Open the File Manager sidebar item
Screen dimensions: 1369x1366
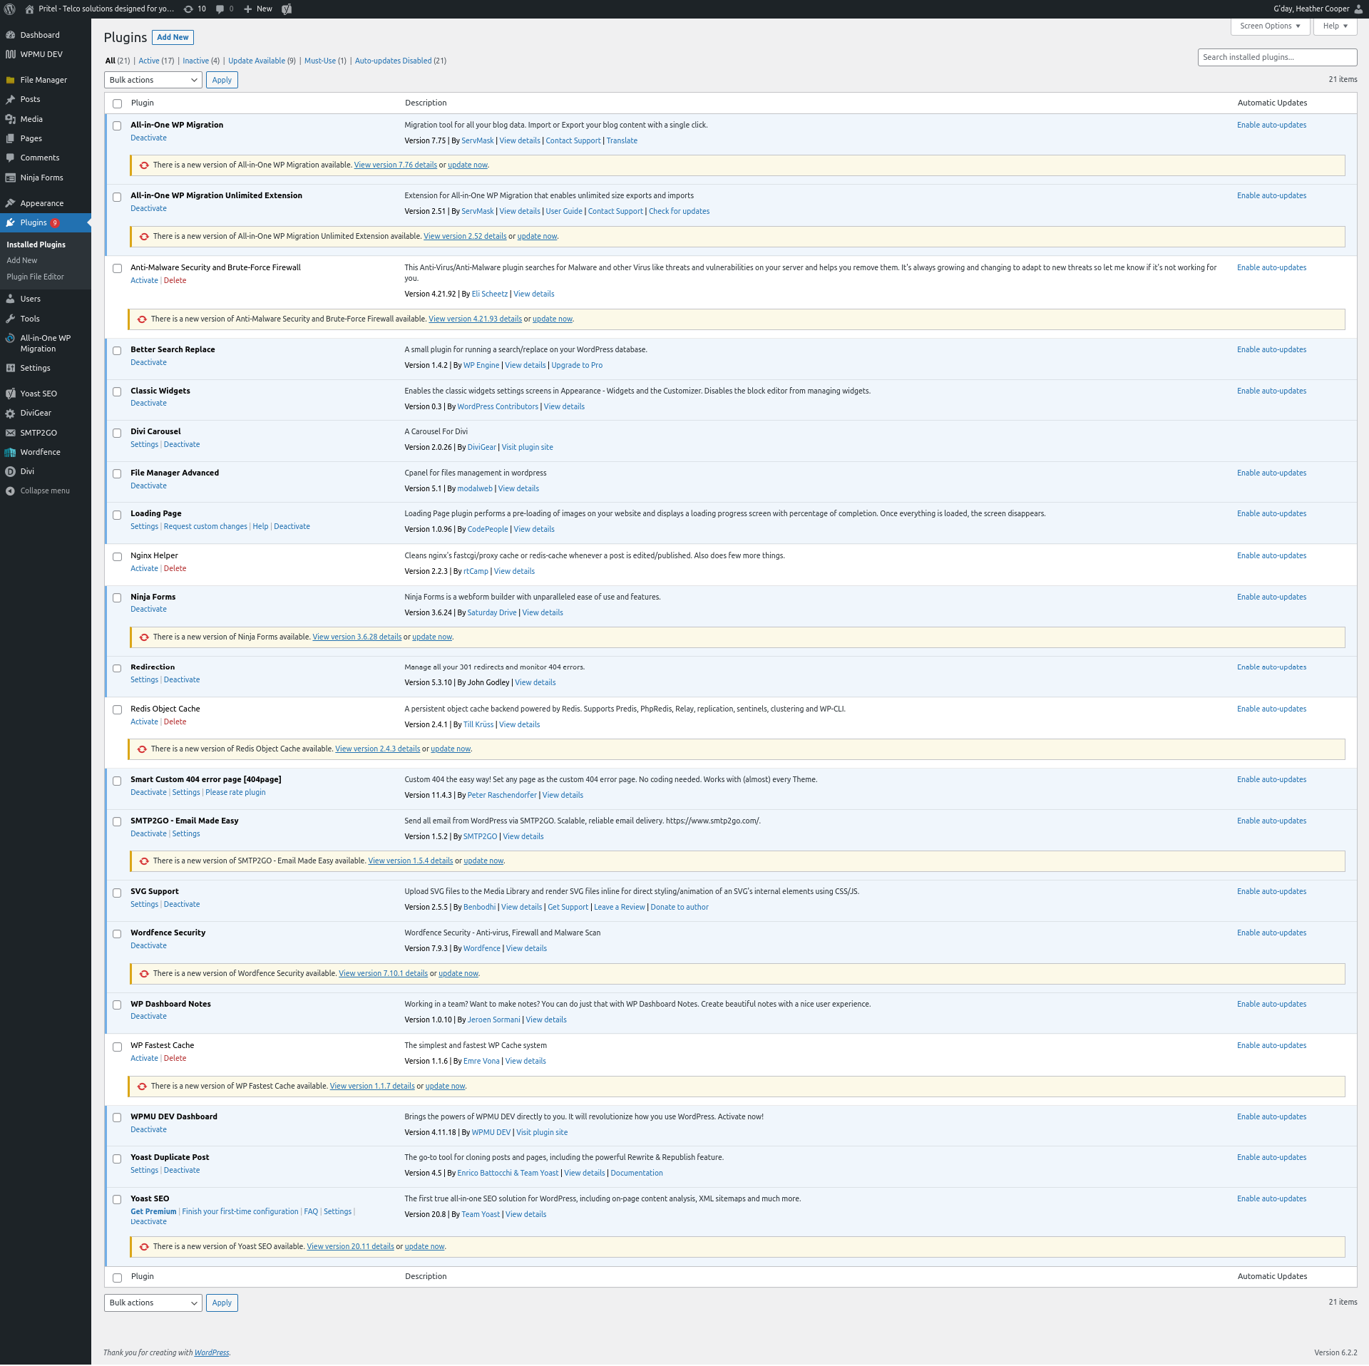[43, 80]
